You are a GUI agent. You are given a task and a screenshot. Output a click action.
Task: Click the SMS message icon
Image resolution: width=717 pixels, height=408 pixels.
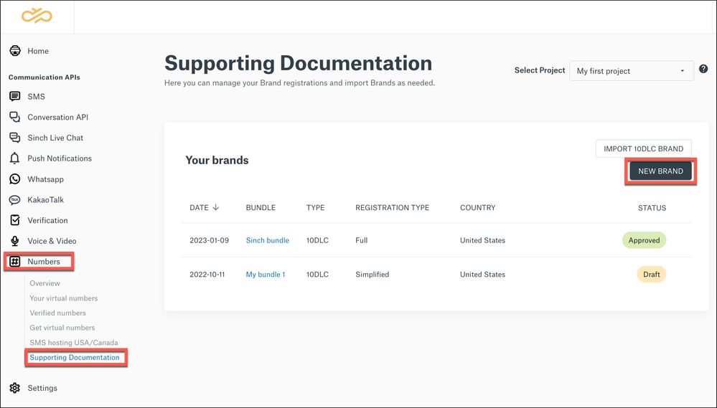(14, 97)
